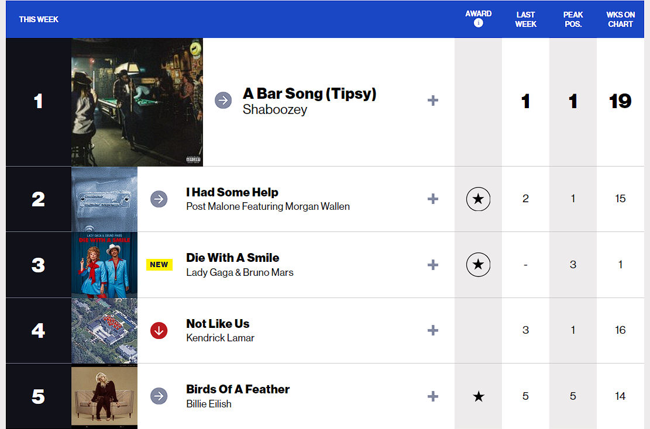Screen dimensions: 650x429
Task: Click arrow icon for Birds Of A Feather
Action: point(159,396)
